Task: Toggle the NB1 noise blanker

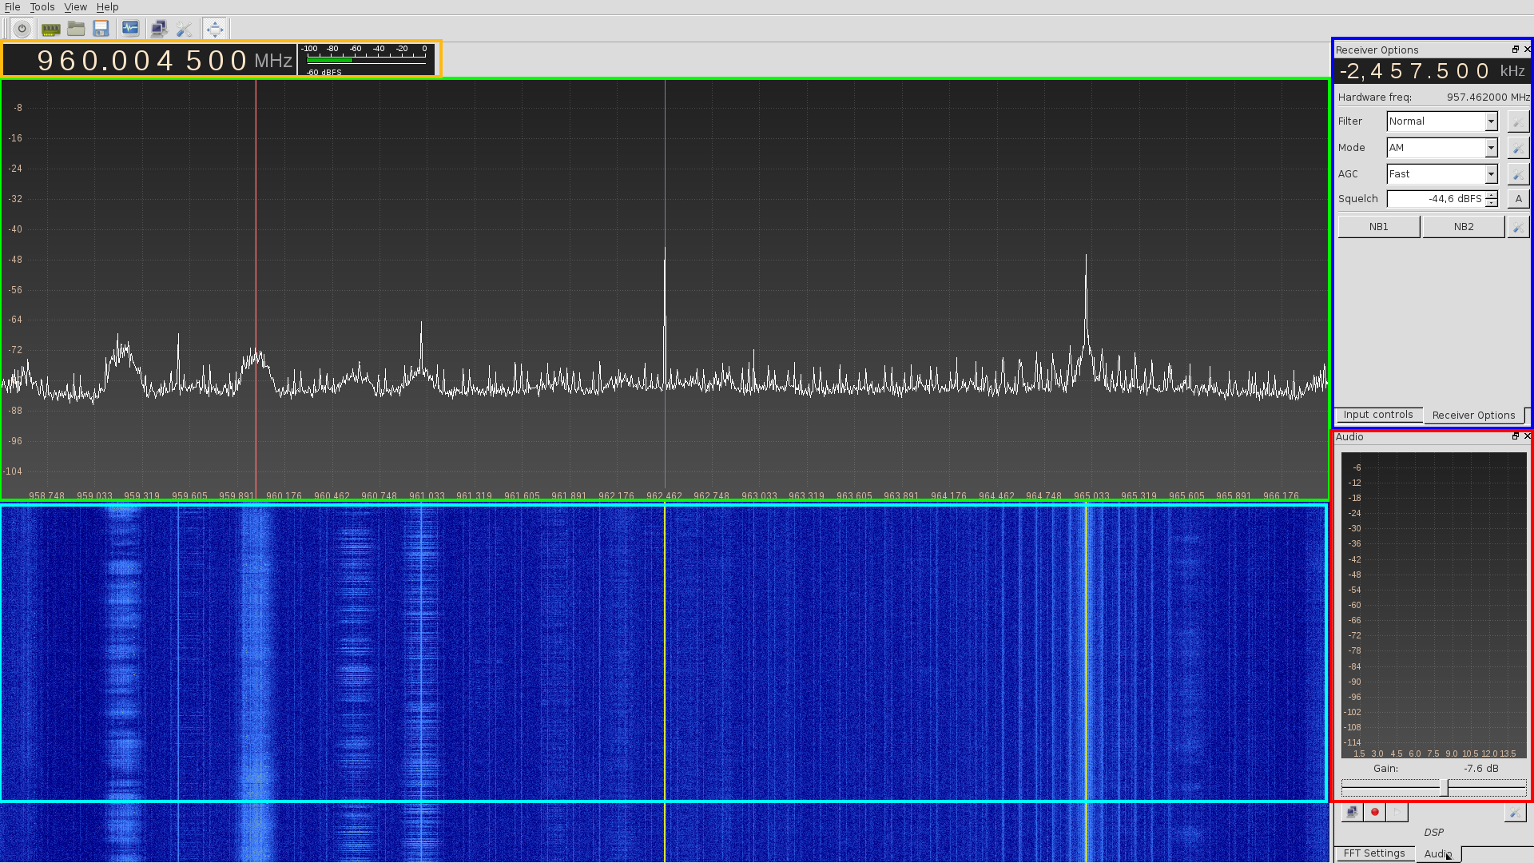Action: pyautogui.click(x=1378, y=227)
